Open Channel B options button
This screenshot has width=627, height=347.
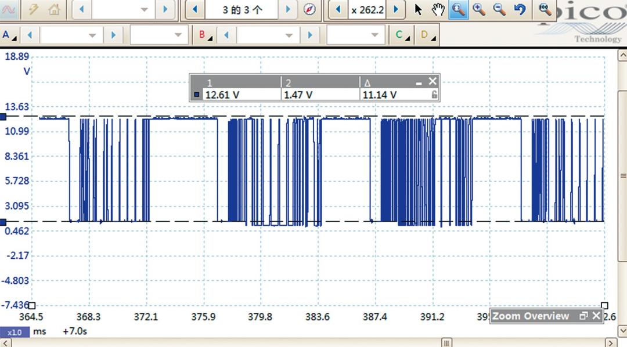coord(205,35)
